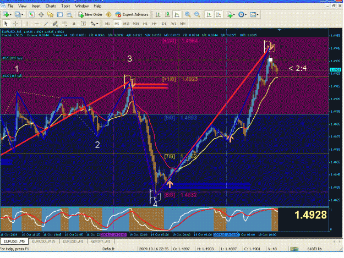Click the #2272165 sell order label
Screen dimensions: 344x258
point(12,76)
